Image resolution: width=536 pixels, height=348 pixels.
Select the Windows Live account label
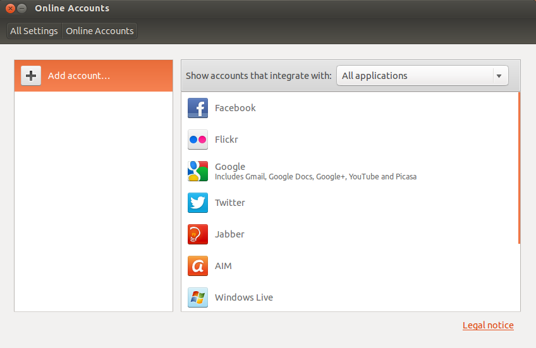coord(244,297)
